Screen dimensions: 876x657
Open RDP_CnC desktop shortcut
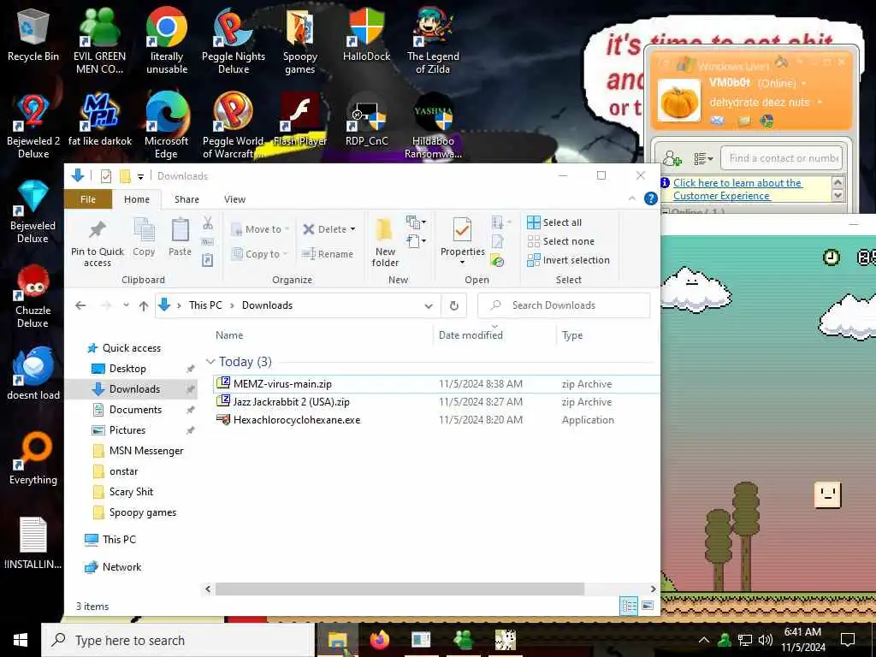pos(366,121)
